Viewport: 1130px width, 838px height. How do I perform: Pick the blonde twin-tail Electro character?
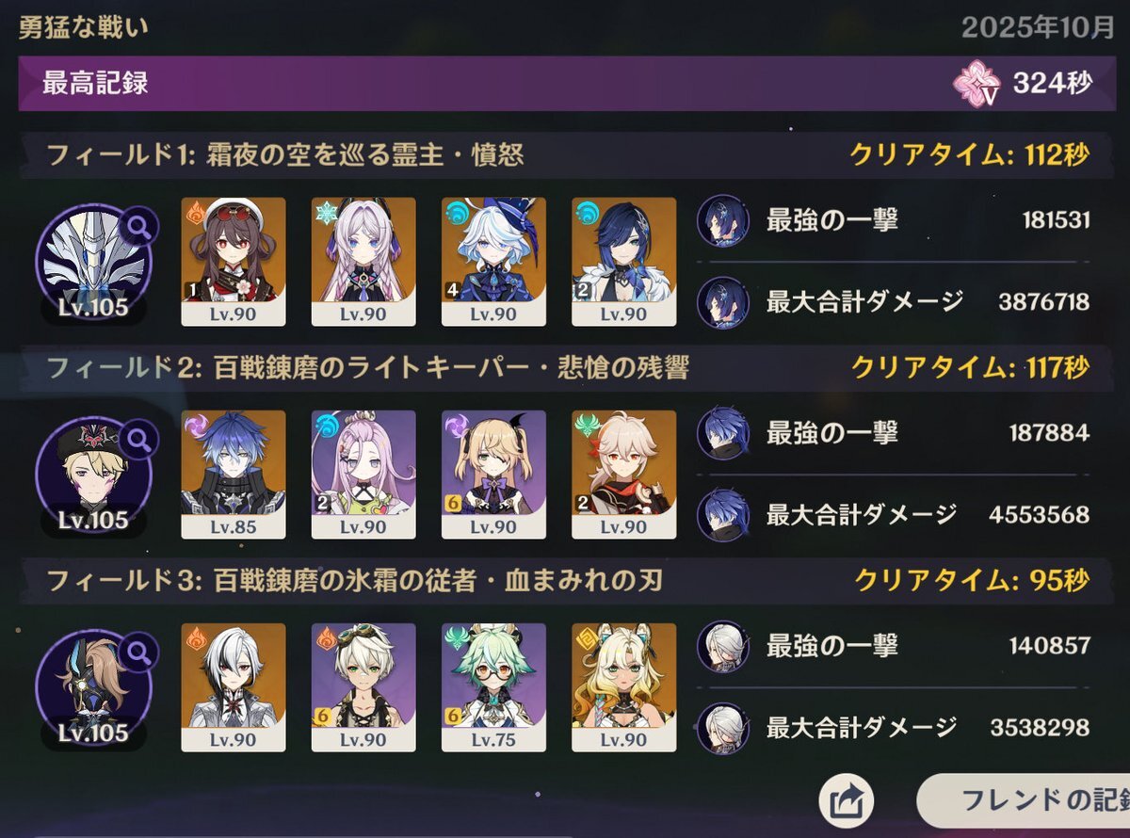coord(493,474)
